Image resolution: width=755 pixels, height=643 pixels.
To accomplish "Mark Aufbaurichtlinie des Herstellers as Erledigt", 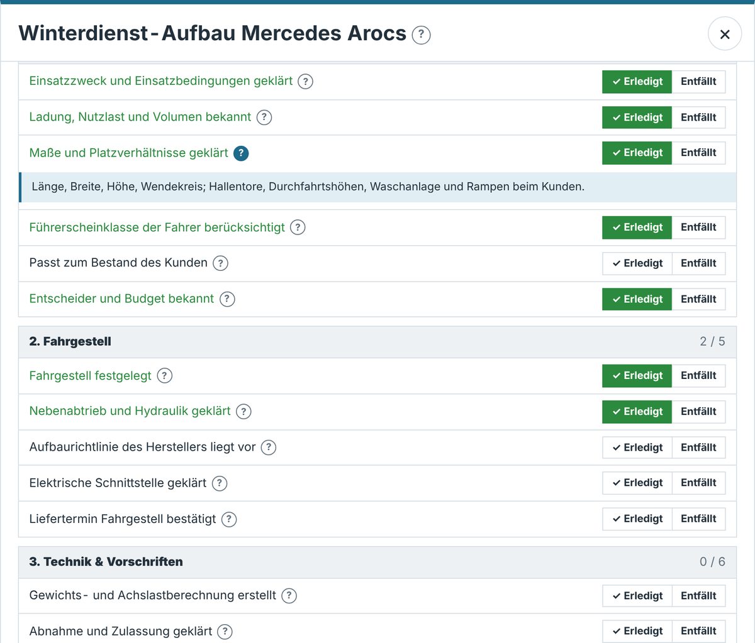I will pyautogui.click(x=637, y=448).
